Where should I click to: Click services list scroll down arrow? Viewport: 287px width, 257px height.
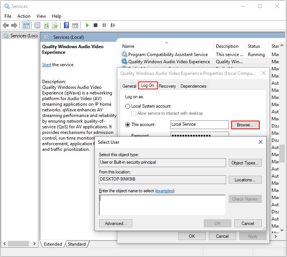click(x=282, y=230)
